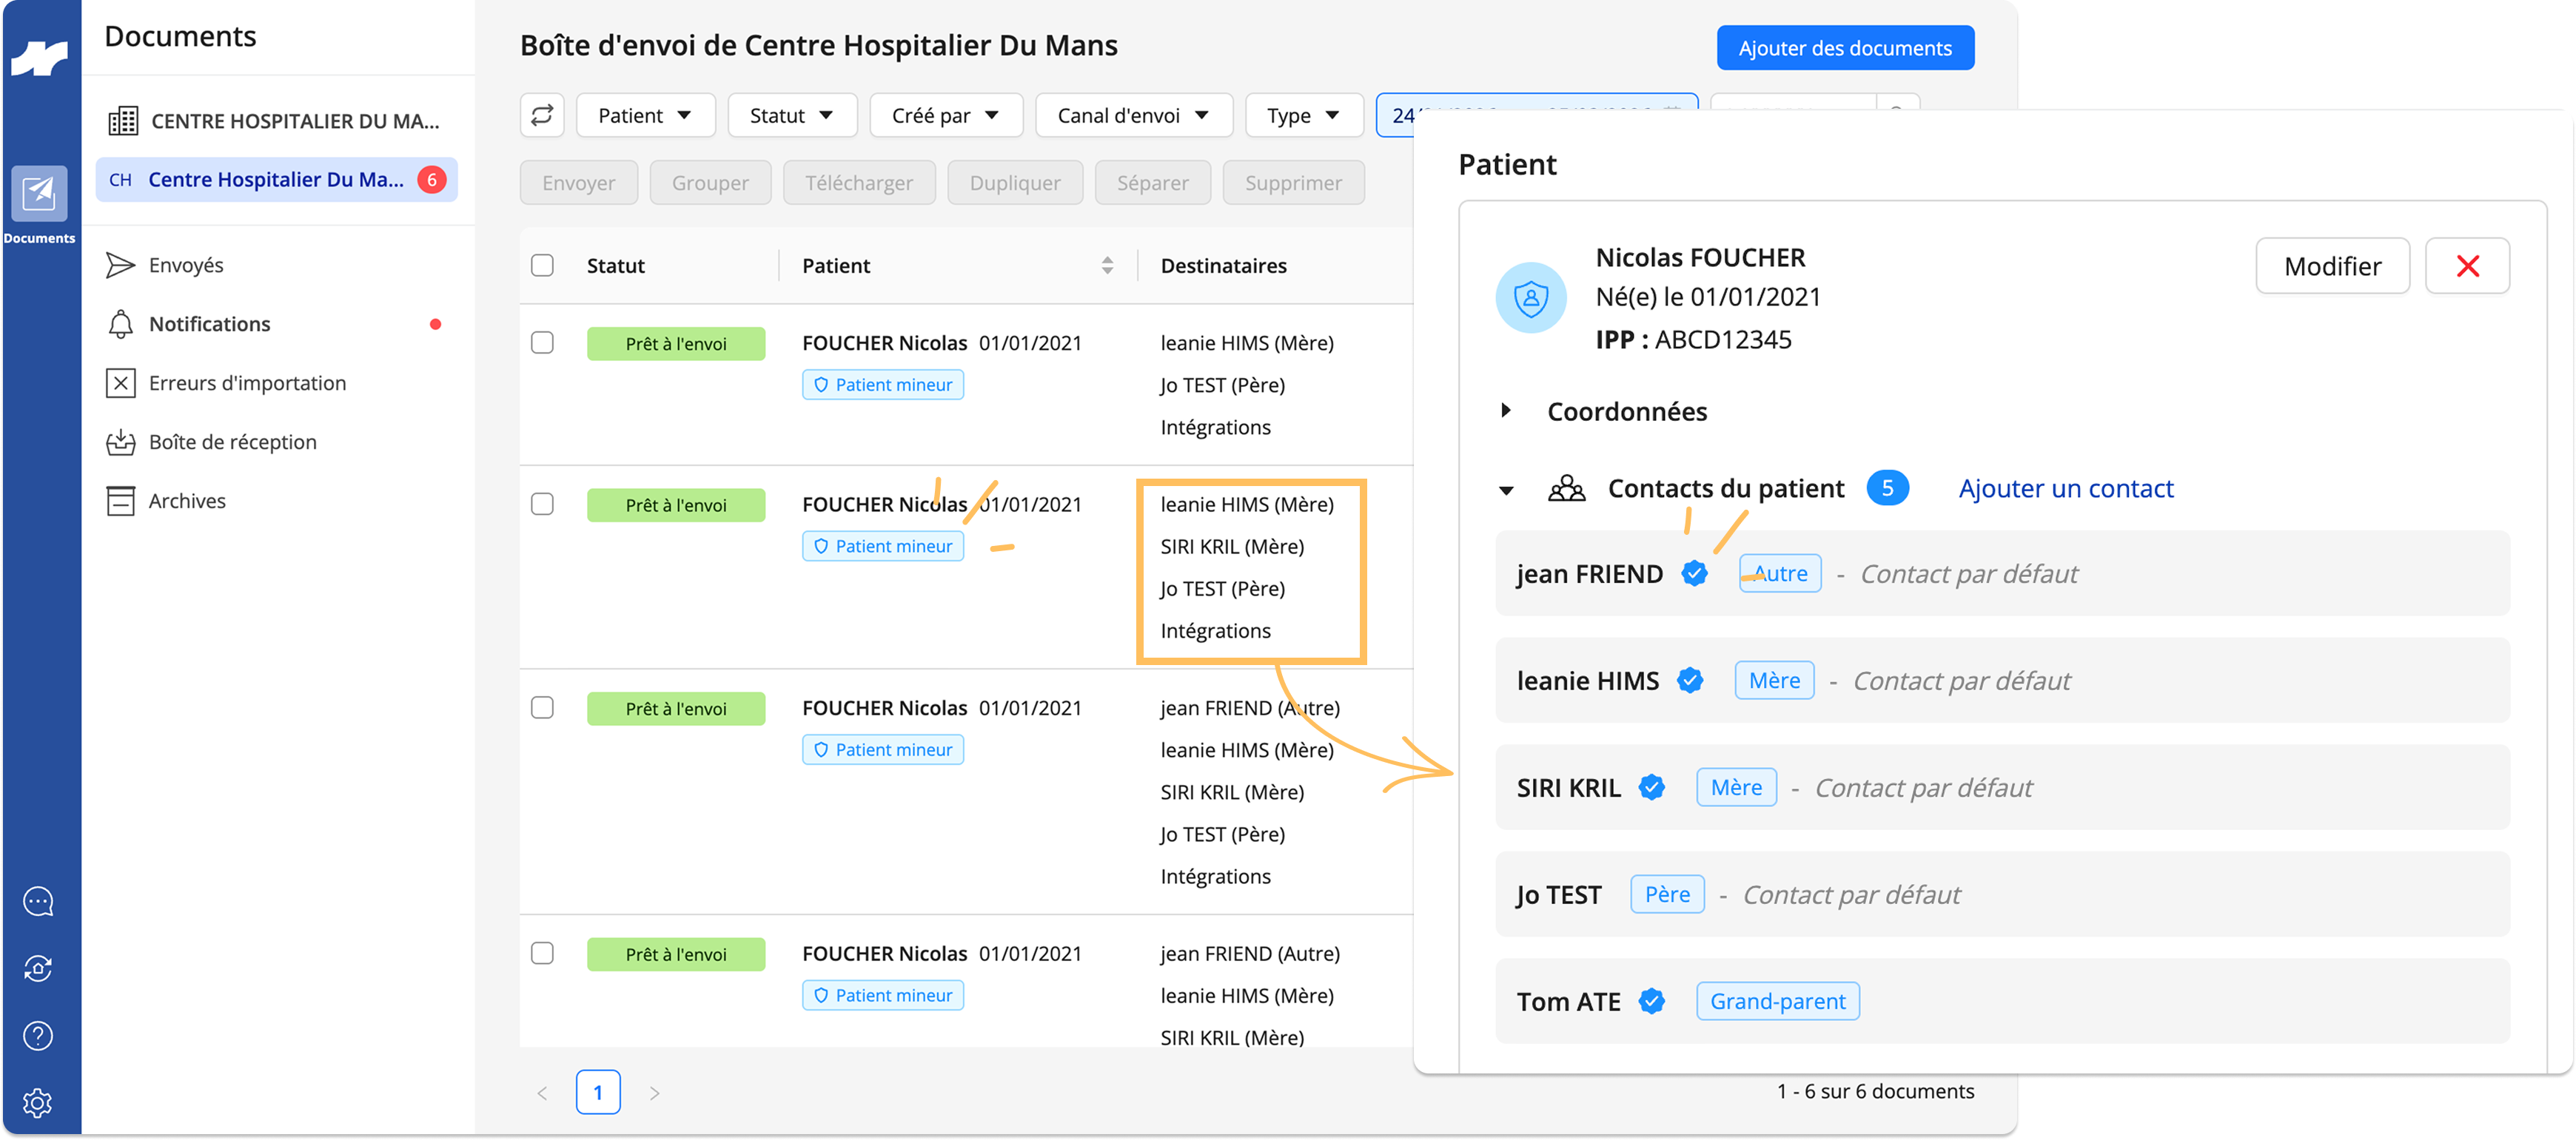Click the app logo in the sidebar

click(x=39, y=58)
